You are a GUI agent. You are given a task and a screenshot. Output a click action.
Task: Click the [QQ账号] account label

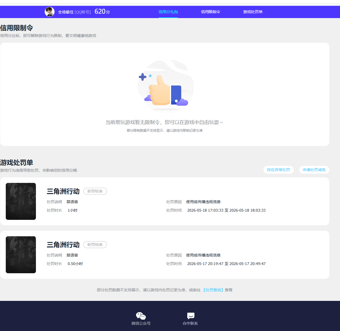click(x=83, y=12)
